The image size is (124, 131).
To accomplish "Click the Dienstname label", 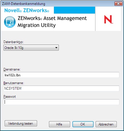I will 12,69.
